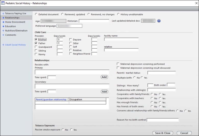Click the Pediatric Social History window icon

click(3, 3)
